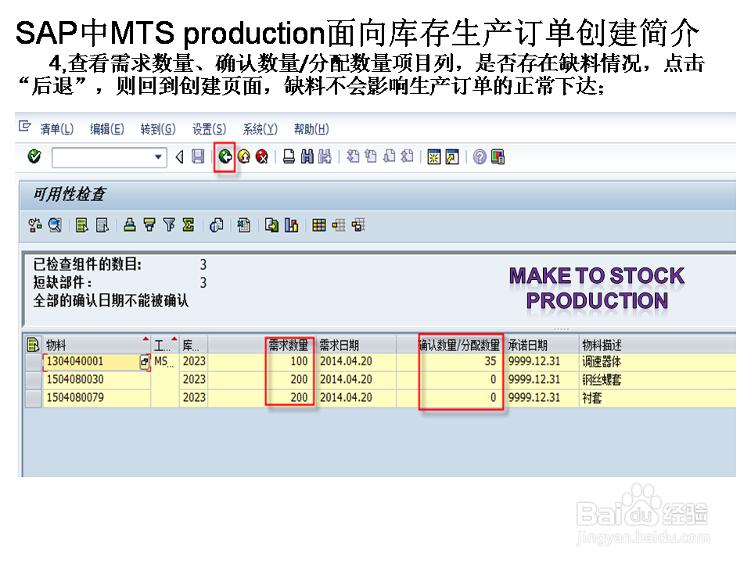
Task: Click the table select-all corner icon
Action: pos(33,344)
